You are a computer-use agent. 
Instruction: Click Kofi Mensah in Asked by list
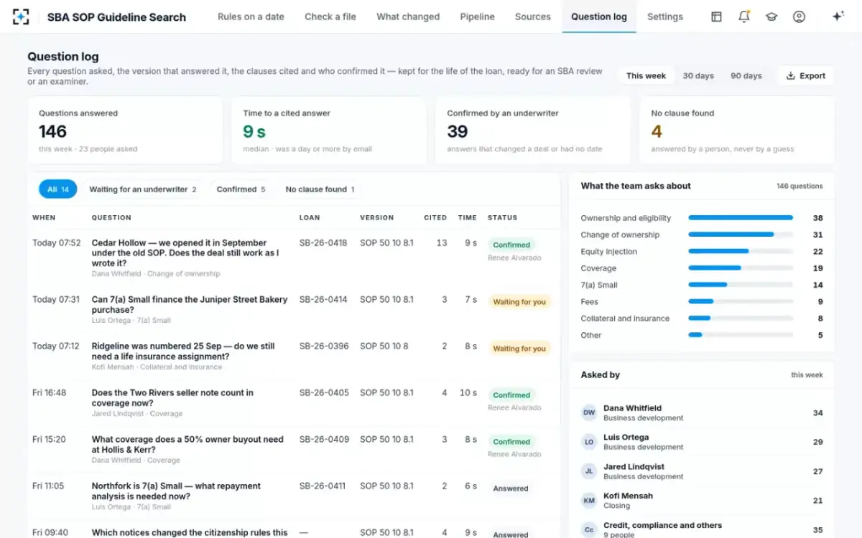tap(628, 496)
